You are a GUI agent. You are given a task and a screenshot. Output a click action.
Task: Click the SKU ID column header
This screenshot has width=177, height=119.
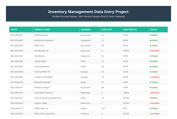pos(21,30)
